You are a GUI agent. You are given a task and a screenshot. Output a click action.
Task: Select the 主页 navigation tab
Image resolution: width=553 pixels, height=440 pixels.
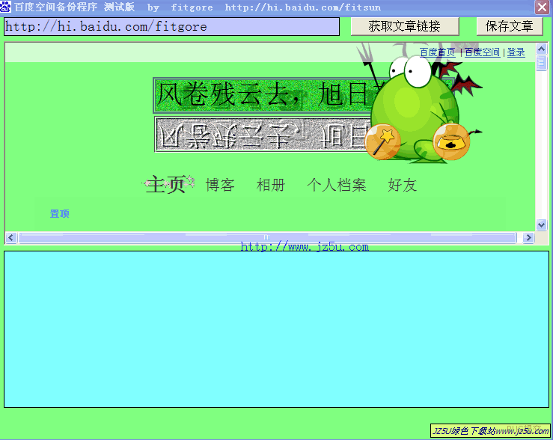pos(166,184)
